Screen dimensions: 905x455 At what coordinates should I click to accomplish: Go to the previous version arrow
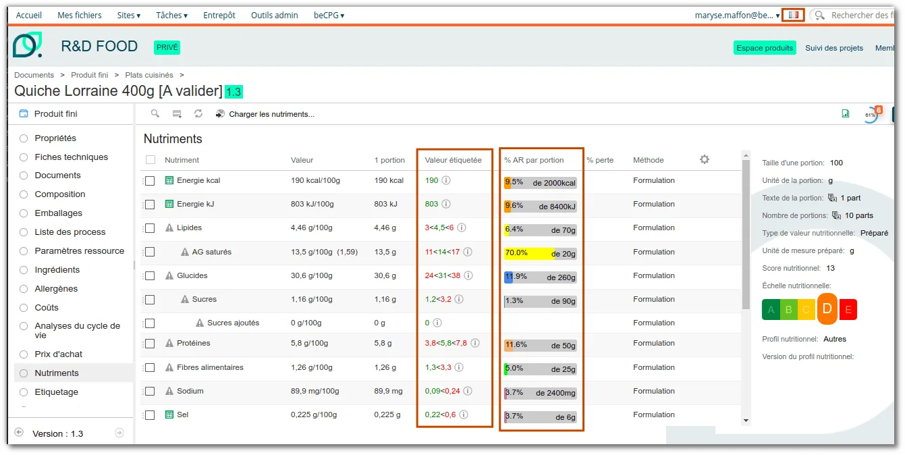(x=19, y=433)
